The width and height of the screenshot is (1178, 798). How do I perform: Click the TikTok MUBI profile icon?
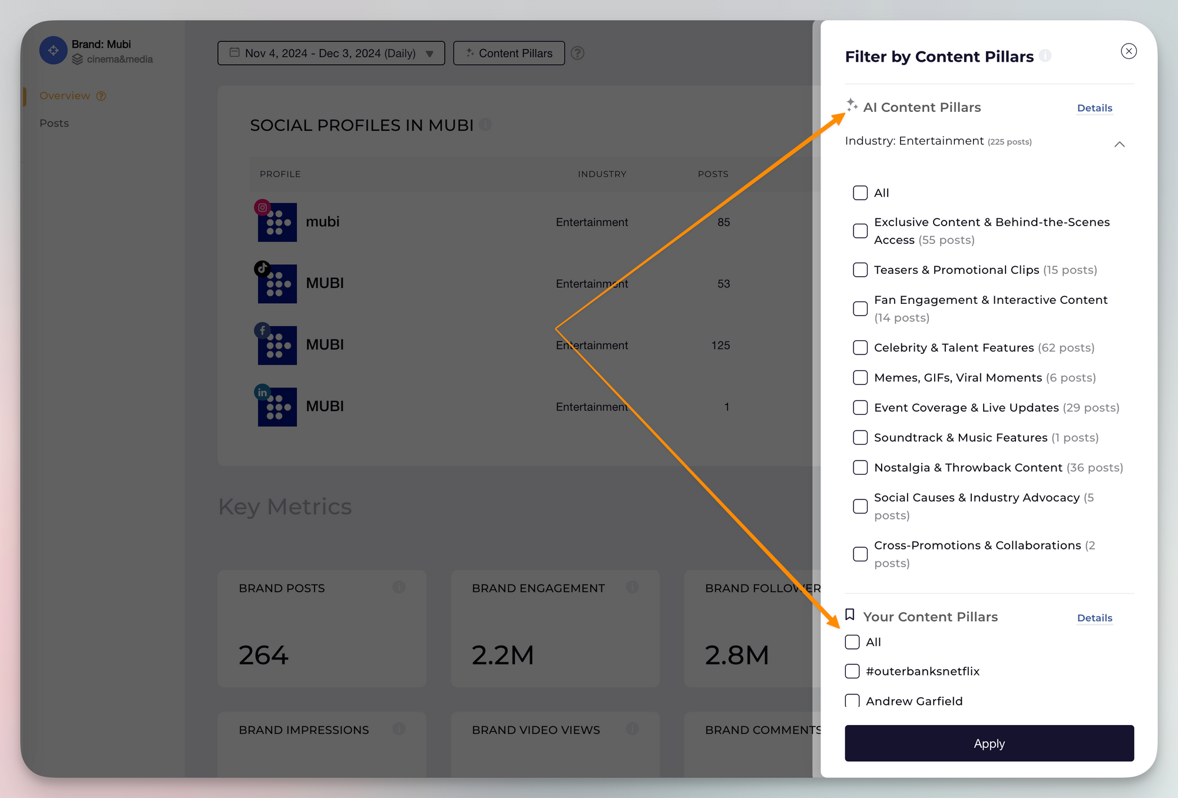(277, 284)
